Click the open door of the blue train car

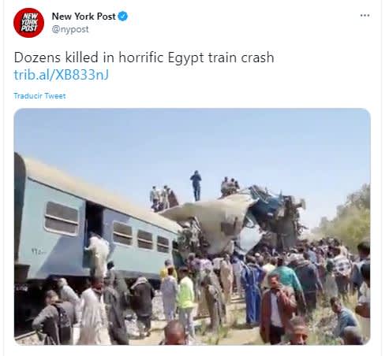(x=93, y=226)
